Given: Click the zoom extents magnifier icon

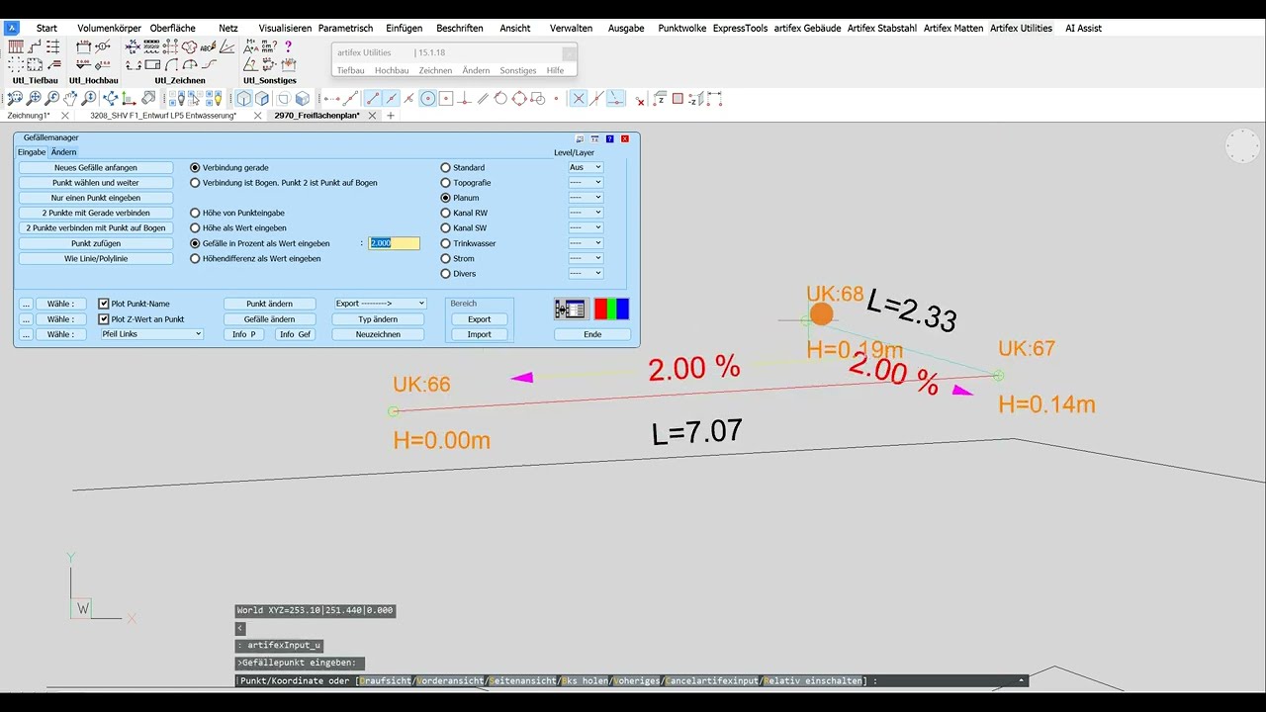Looking at the screenshot, I should click(x=34, y=99).
